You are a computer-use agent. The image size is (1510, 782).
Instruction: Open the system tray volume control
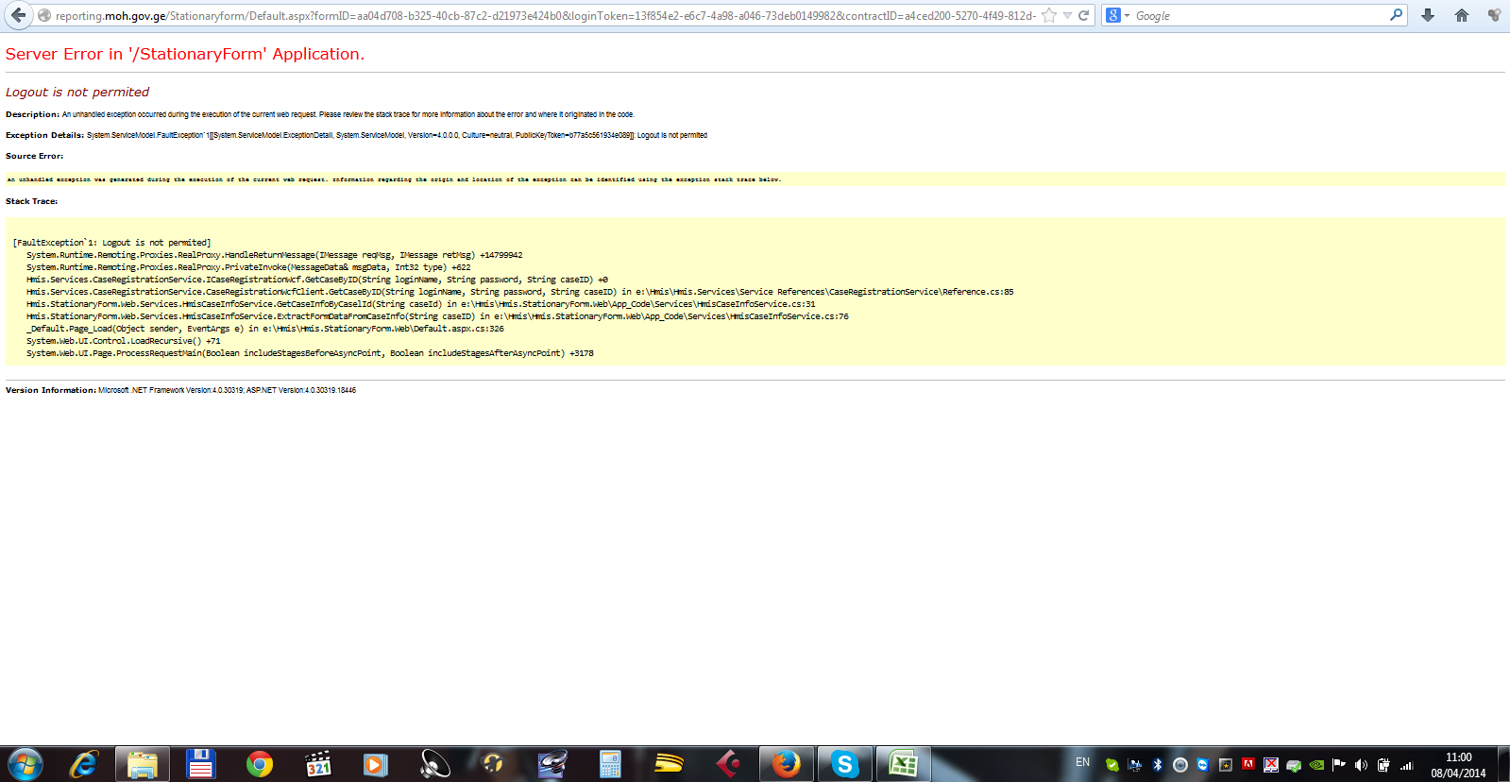1361,765
